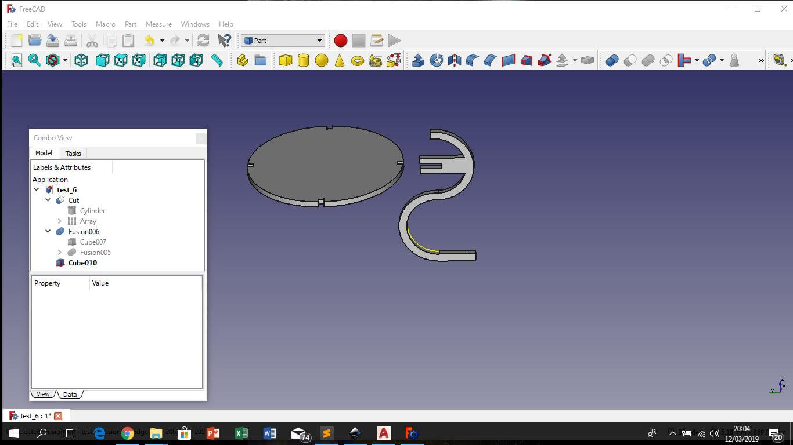Create a cube primitive
Viewport: 793px width, 445px height.
(286, 60)
